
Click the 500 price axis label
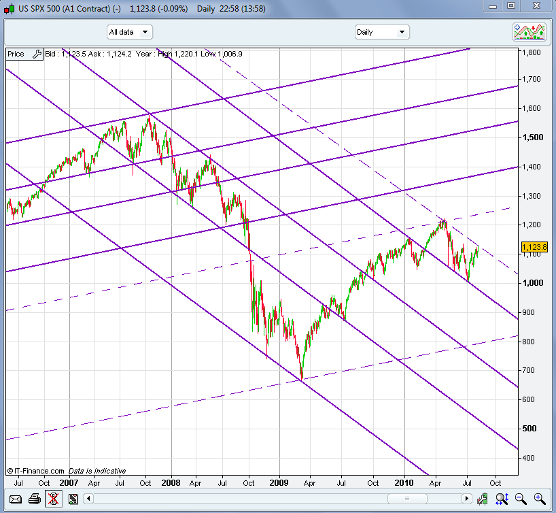[x=529, y=429]
